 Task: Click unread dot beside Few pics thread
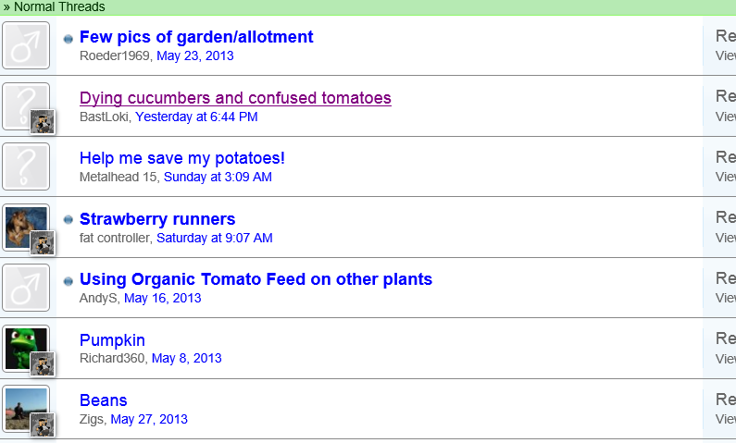pyautogui.click(x=69, y=39)
